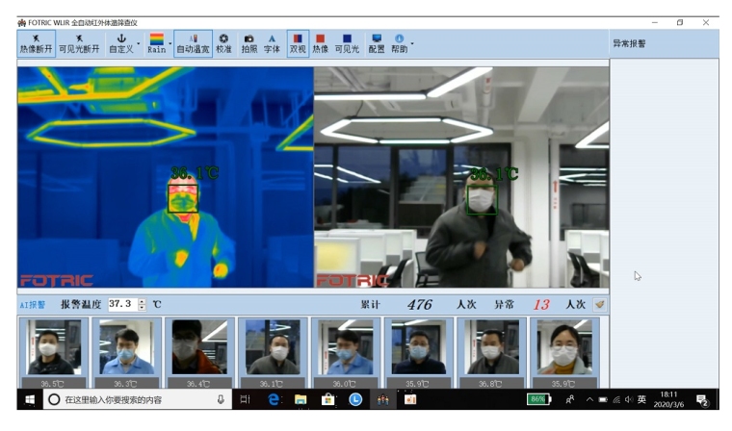The image size is (732, 431).
Task: Select the 36.8℃ face thumbnail
Action: [491, 350]
